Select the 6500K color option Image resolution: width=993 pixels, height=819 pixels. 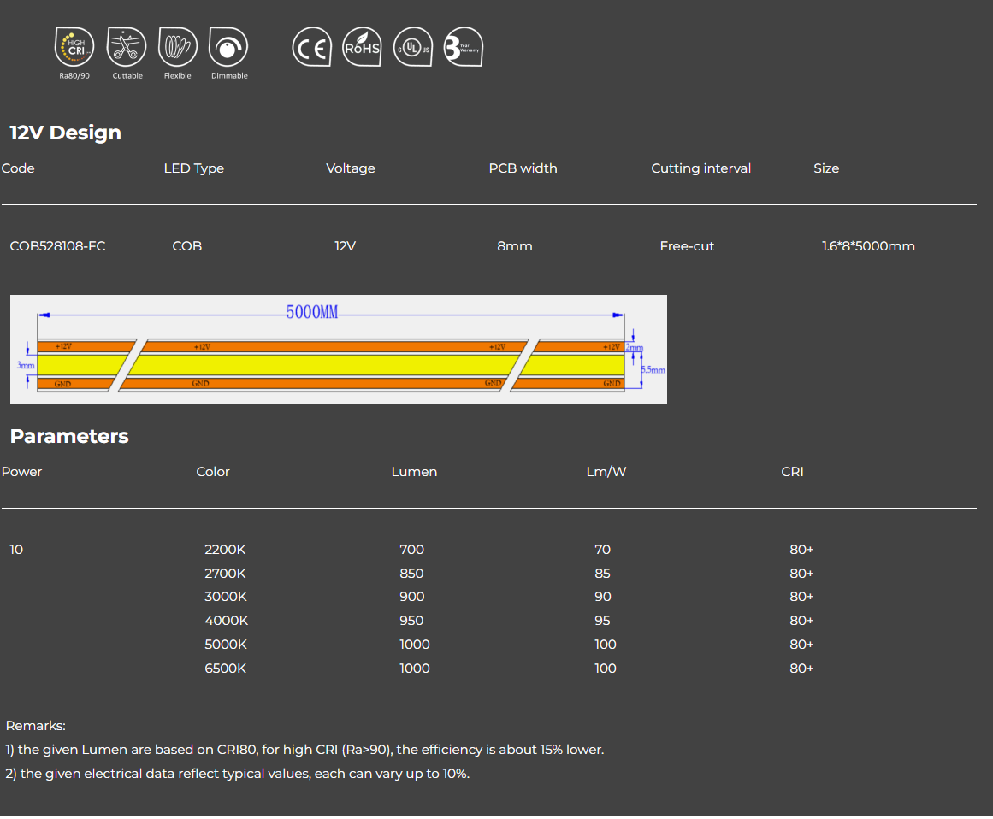tap(225, 669)
